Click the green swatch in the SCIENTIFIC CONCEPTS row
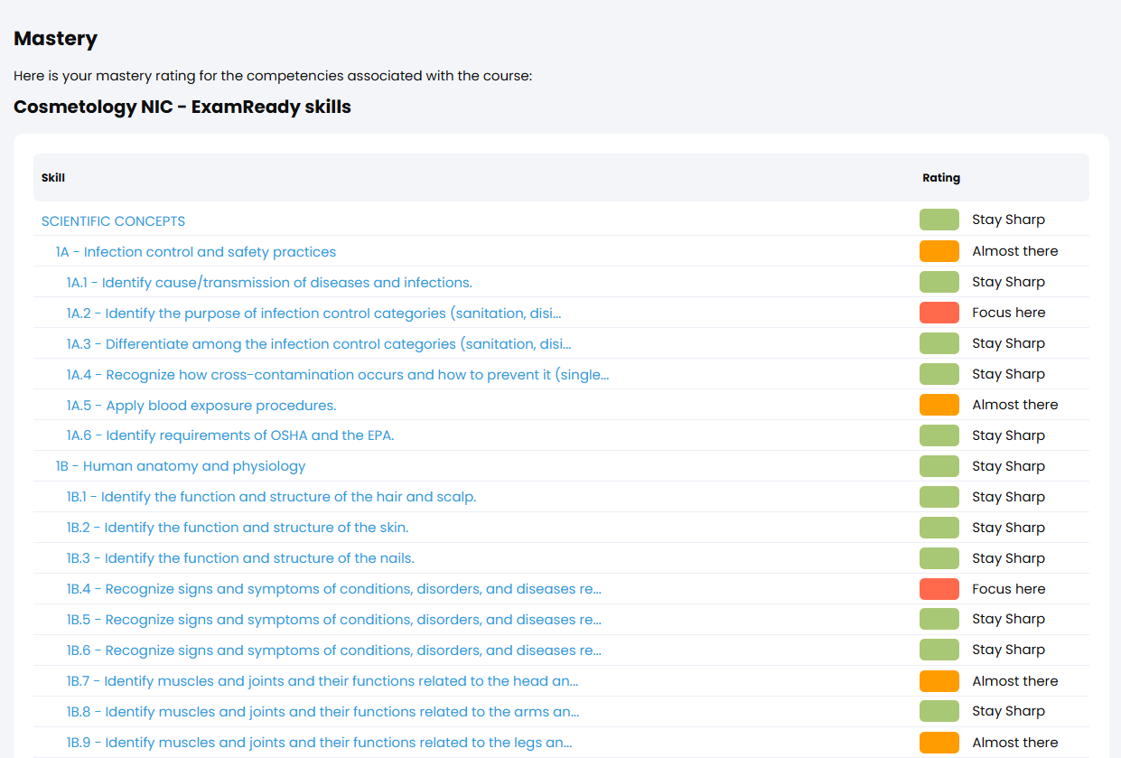 [x=939, y=220]
